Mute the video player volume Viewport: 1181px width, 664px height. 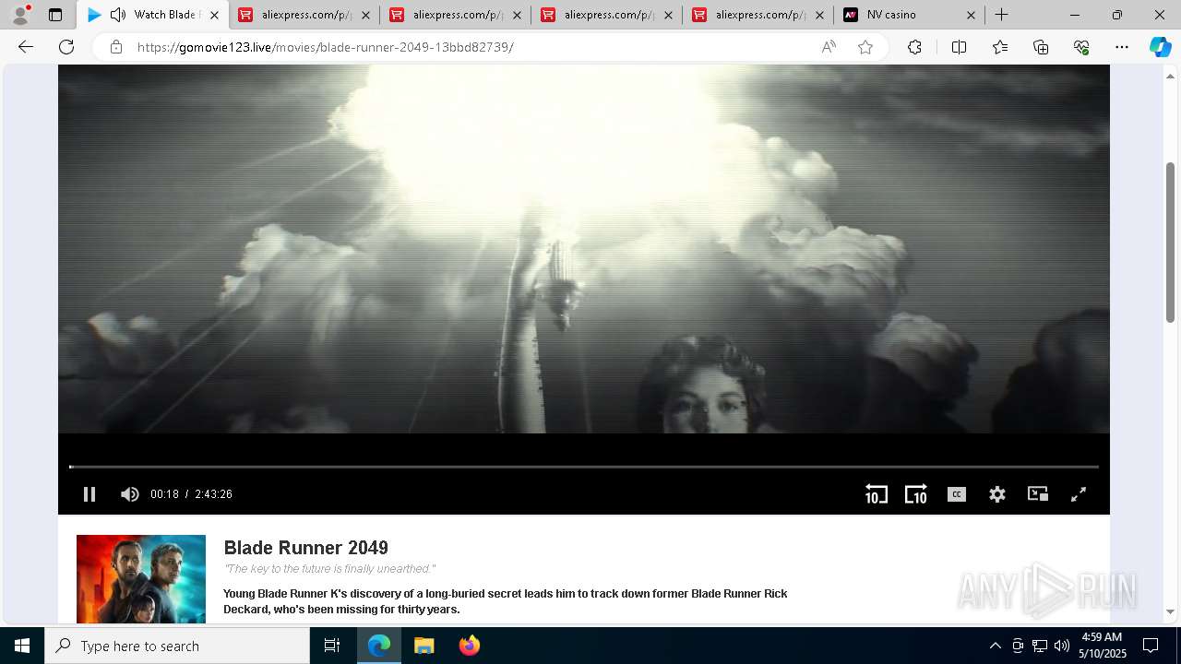click(130, 494)
